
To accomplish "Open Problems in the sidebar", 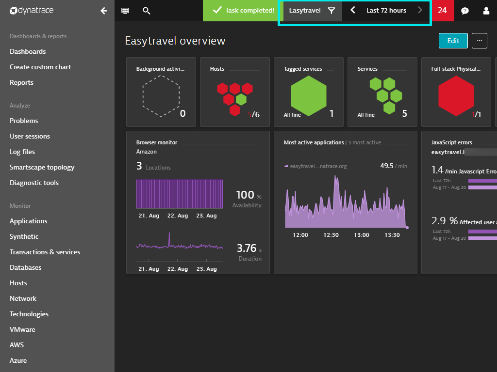I will (x=24, y=121).
